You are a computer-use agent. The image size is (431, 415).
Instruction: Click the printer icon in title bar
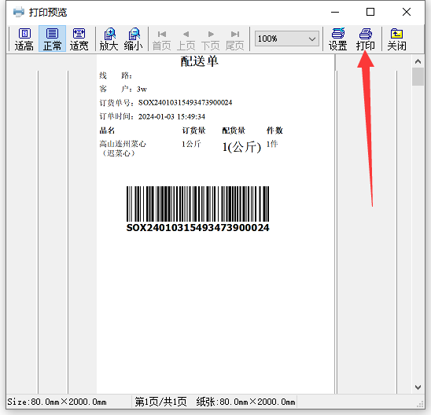(x=19, y=12)
